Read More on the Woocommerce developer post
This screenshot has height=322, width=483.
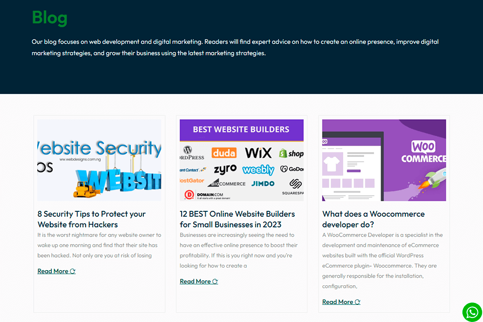(341, 302)
